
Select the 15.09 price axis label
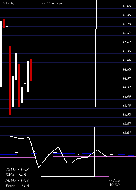pos(127,60)
